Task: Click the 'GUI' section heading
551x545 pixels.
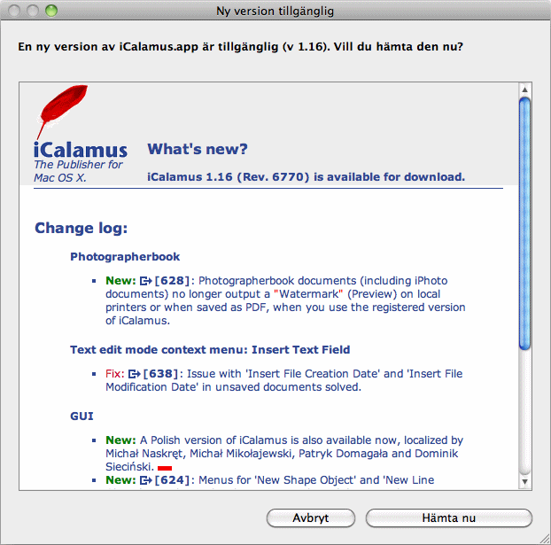Action: pyautogui.click(x=81, y=417)
